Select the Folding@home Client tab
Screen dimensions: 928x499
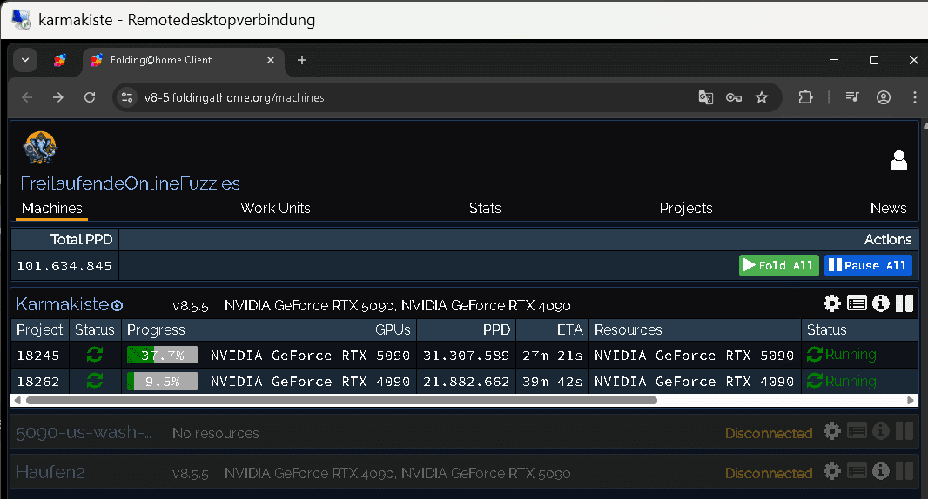[184, 60]
